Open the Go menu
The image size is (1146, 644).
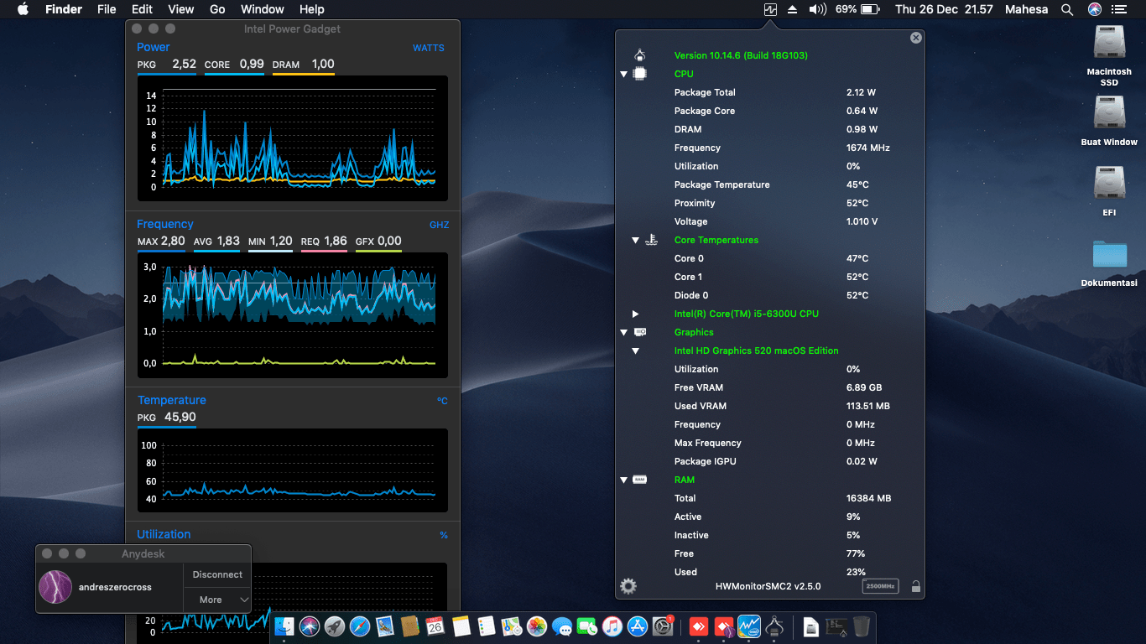click(x=217, y=9)
